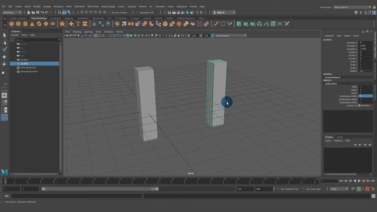Open the sRGB gamma view transform dropdown
Viewport: 377px width, 212px height.
coord(230,35)
